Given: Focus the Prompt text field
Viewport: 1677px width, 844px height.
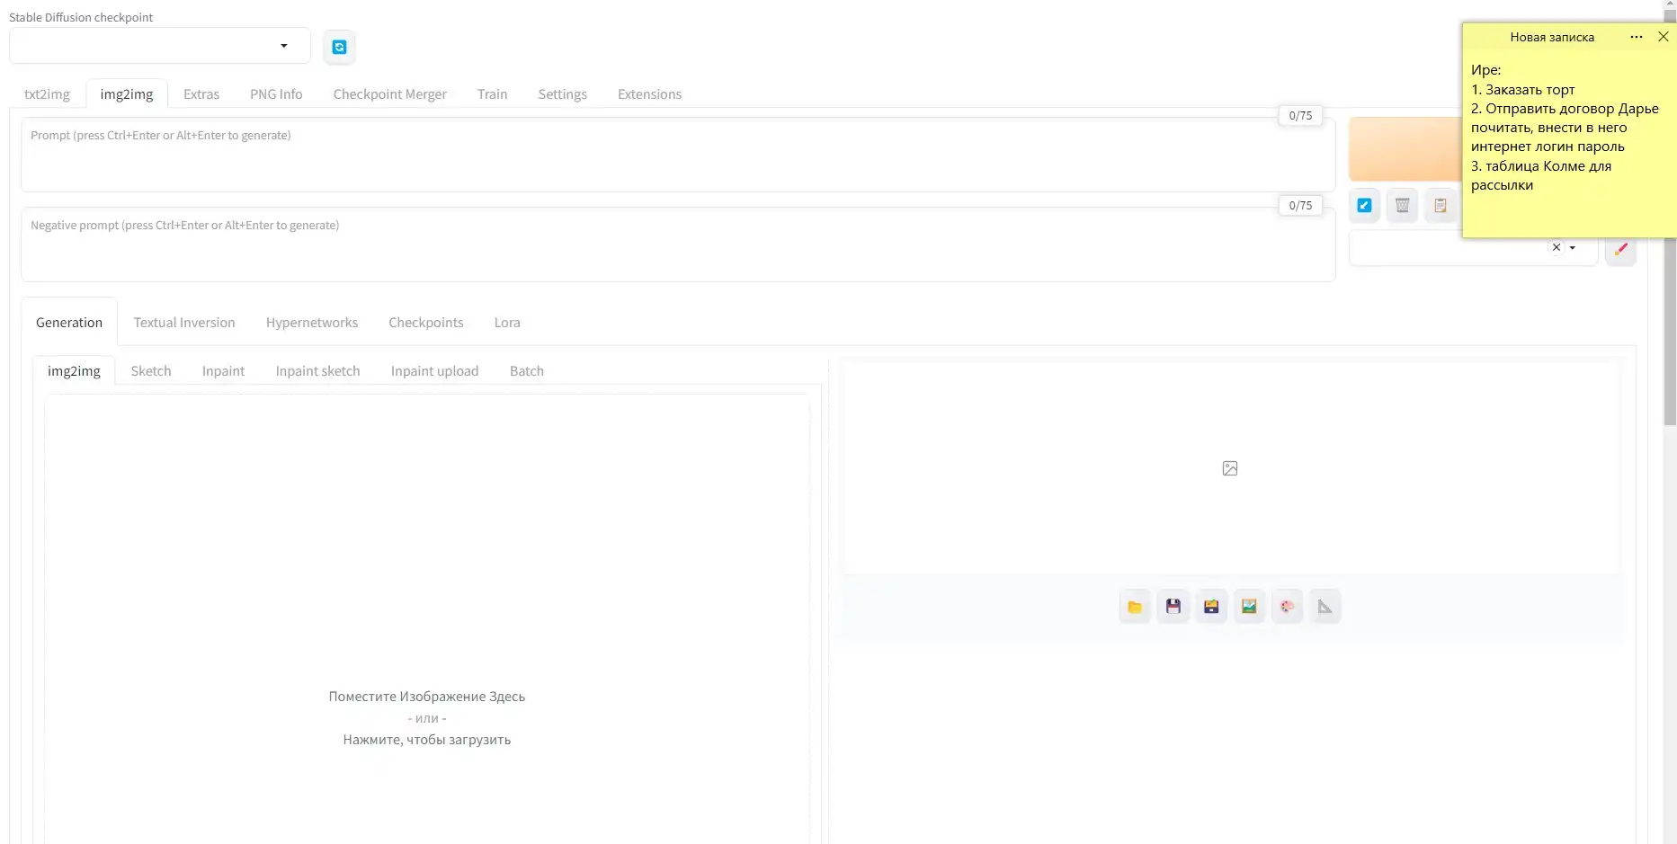Looking at the screenshot, I should pyautogui.click(x=678, y=155).
